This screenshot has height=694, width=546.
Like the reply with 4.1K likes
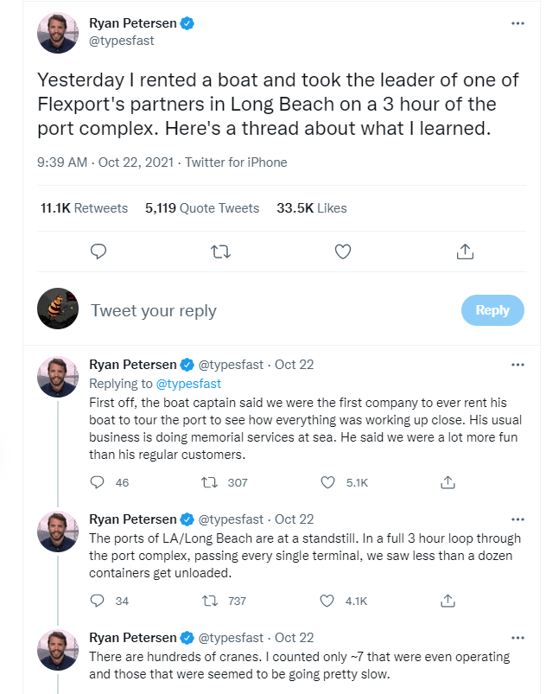327,601
